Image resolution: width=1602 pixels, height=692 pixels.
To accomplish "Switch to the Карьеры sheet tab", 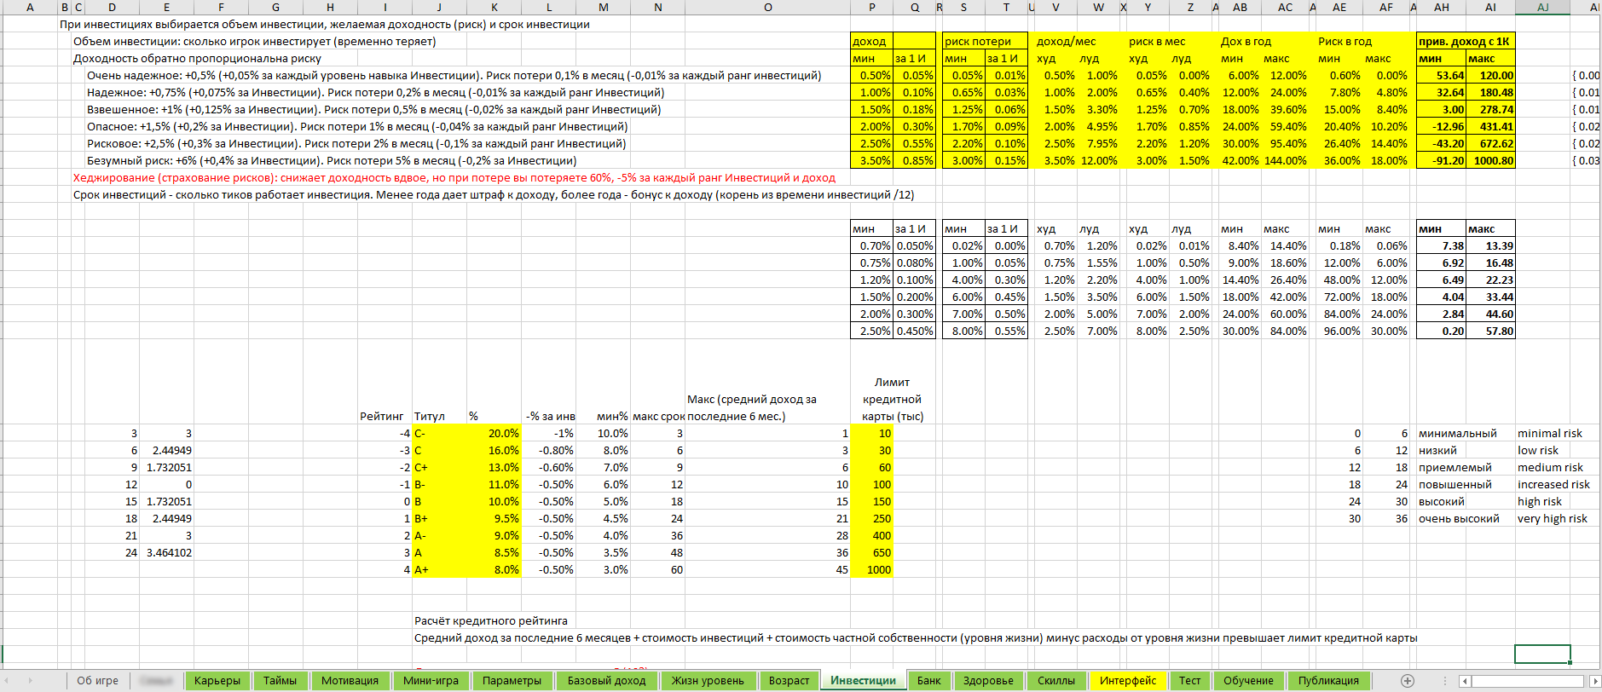I will (x=217, y=680).
